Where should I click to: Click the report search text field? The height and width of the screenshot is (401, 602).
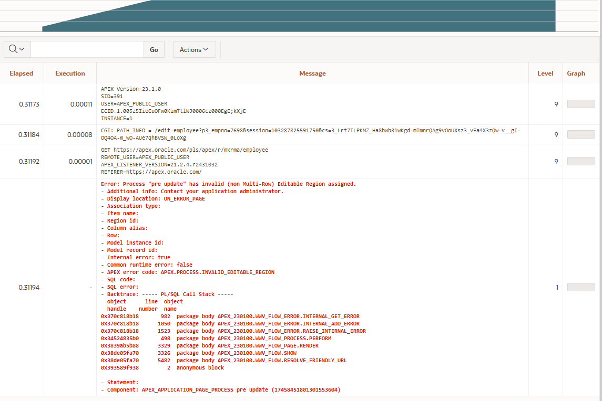pyautogui.click(x=87, y=49)
